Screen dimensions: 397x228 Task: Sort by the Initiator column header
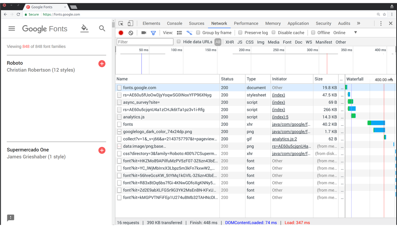click(x=291, y=79)
